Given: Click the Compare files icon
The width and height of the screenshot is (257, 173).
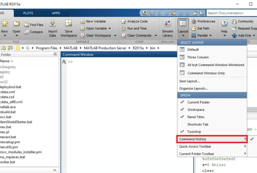Looking at the screenshot, I should [26, 32].
